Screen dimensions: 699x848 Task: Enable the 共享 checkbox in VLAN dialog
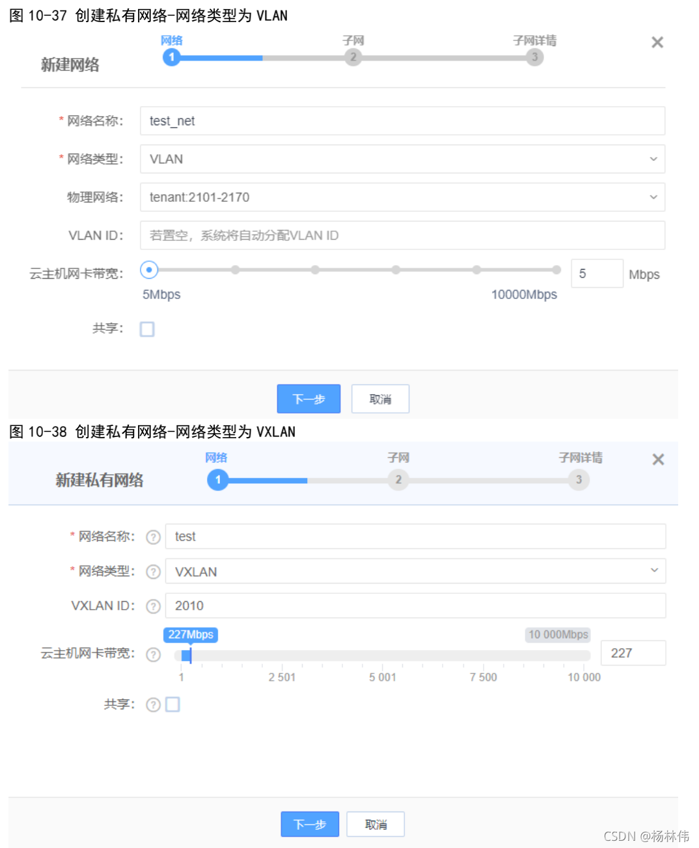pos(147,329)
